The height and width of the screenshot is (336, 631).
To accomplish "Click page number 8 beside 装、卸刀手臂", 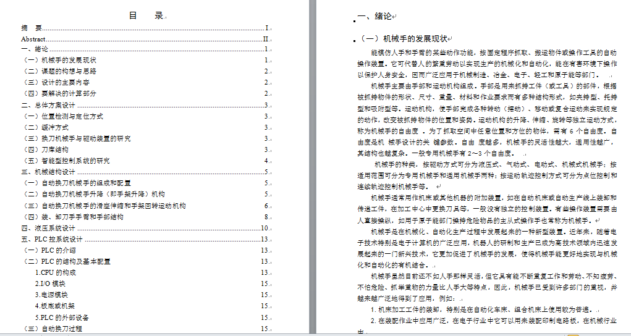I will pyautogui.click(x=266, y=217).
